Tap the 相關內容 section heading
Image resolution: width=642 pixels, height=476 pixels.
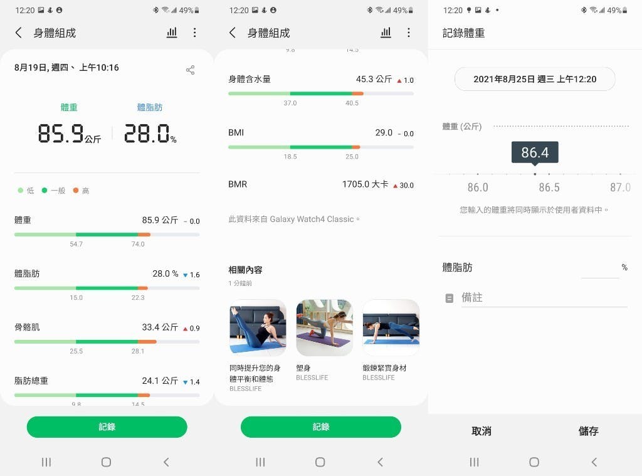coord(245,270)
